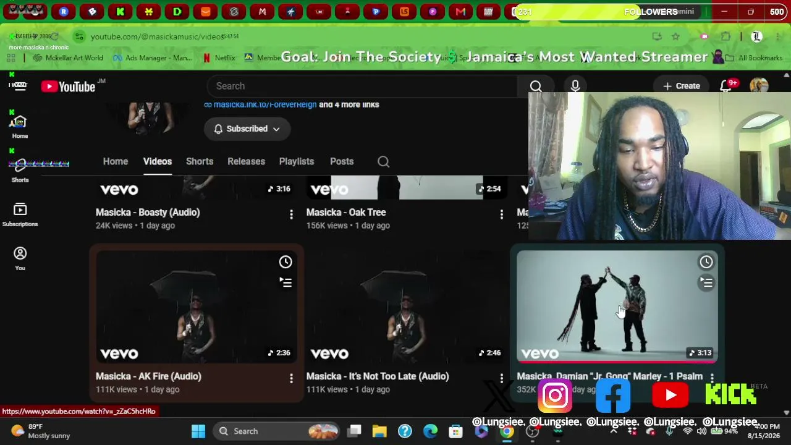This screenshot has width=791, height=445.
Task: Launch Microsoft Edge from the taskbar
Action: tap(430, 431)
